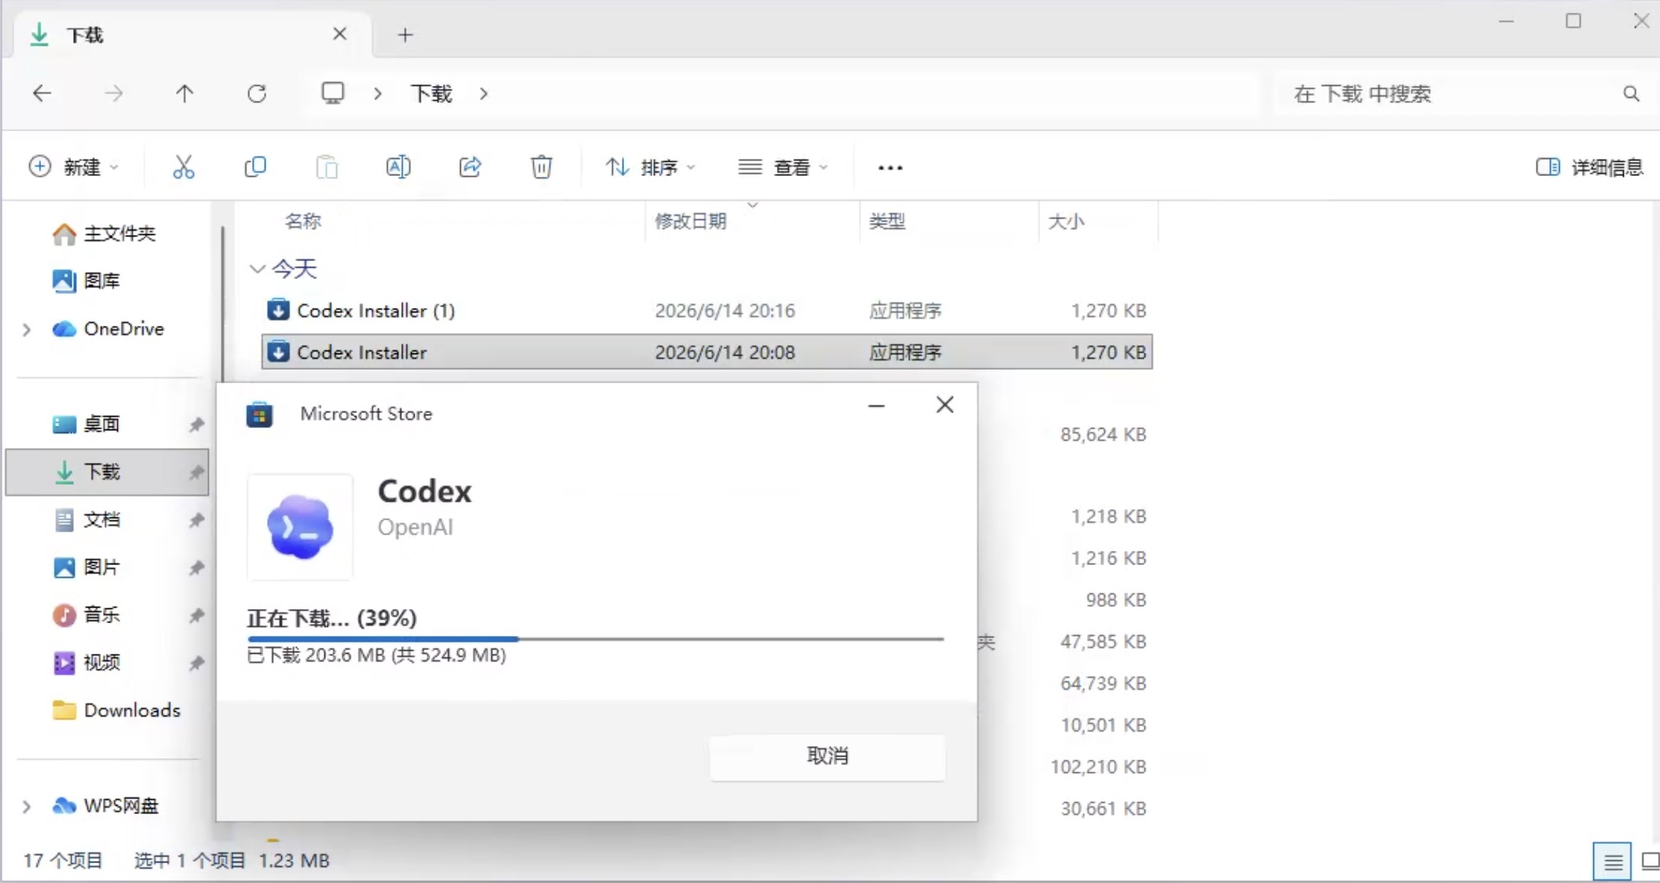The image size is (1660, 883).
Task: Refresh the Downloads folder view
Action: pos(257,94)
